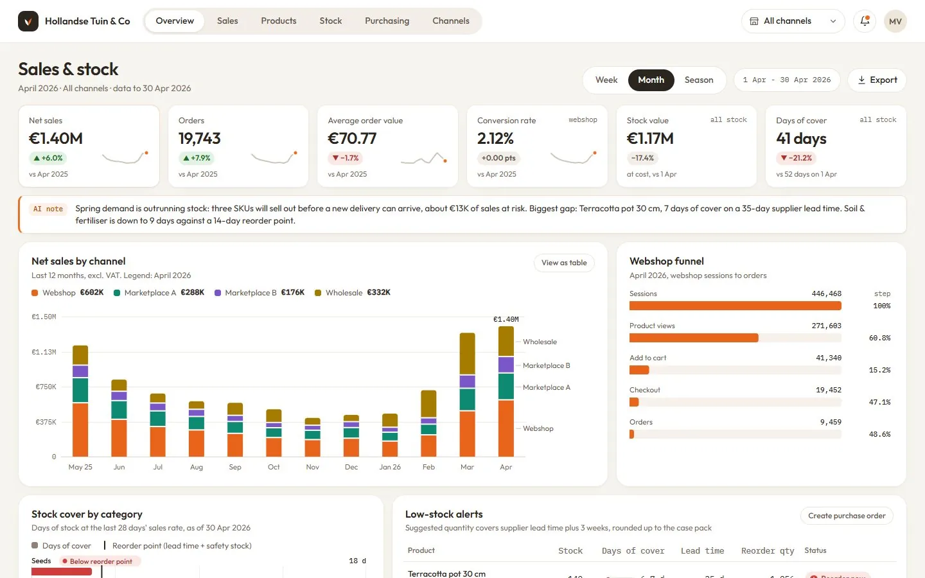925x578 pixels.
Task: Switch to the Stock tab
Action: coord(331,21)
